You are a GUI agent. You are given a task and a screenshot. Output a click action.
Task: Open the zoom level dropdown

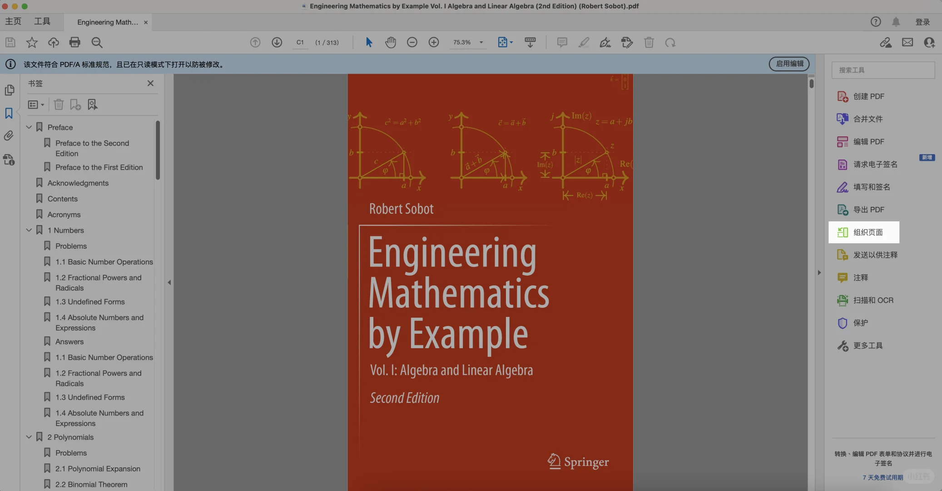click(481, 42)
